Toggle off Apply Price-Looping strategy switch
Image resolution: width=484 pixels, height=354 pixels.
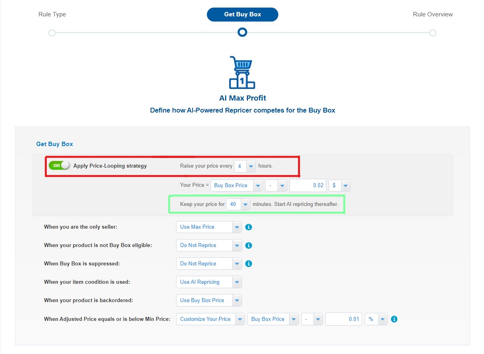tap(59, 165)
